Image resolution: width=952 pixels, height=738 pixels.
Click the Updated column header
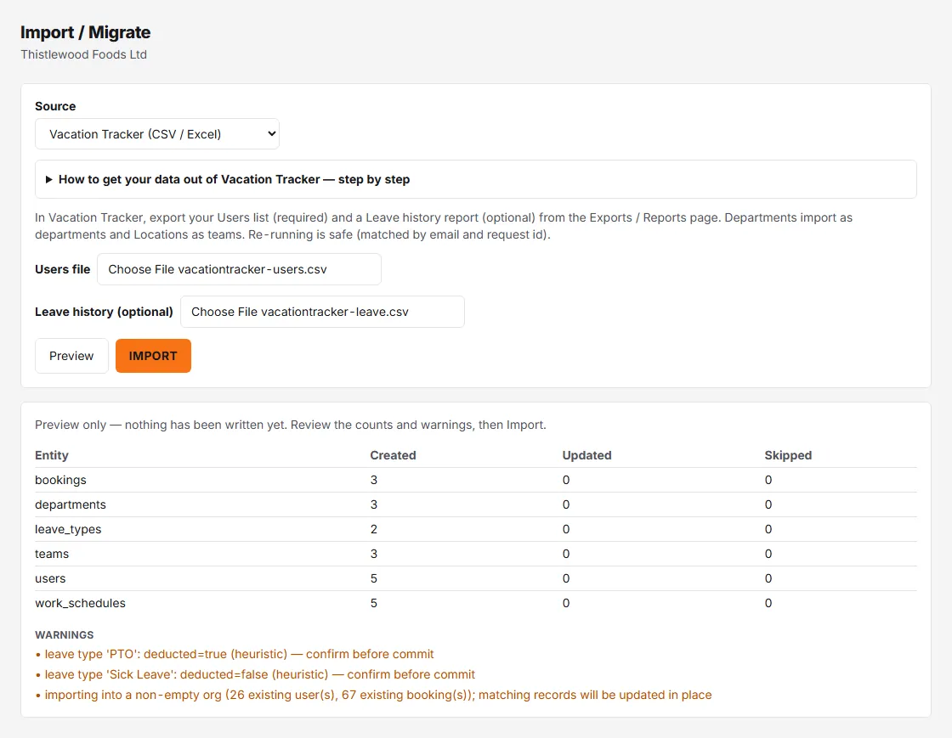(586, 455)
